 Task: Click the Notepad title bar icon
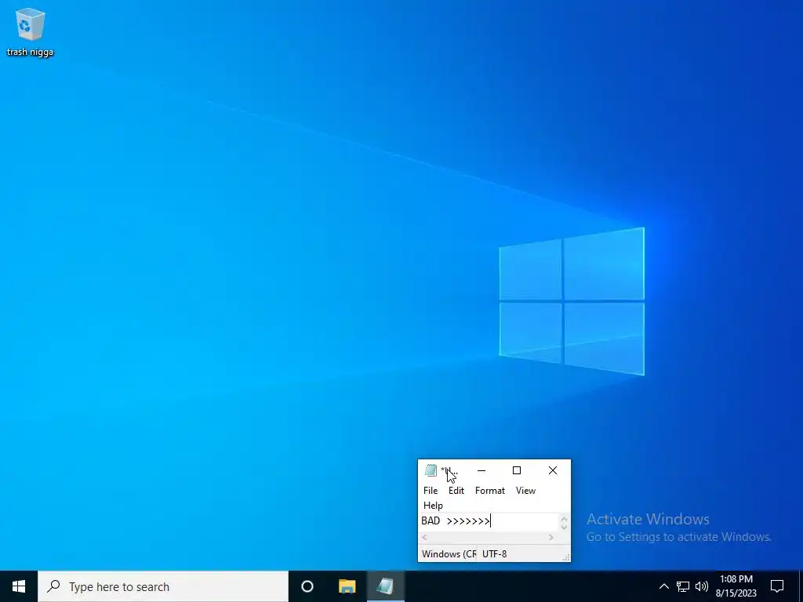(431, 470)
